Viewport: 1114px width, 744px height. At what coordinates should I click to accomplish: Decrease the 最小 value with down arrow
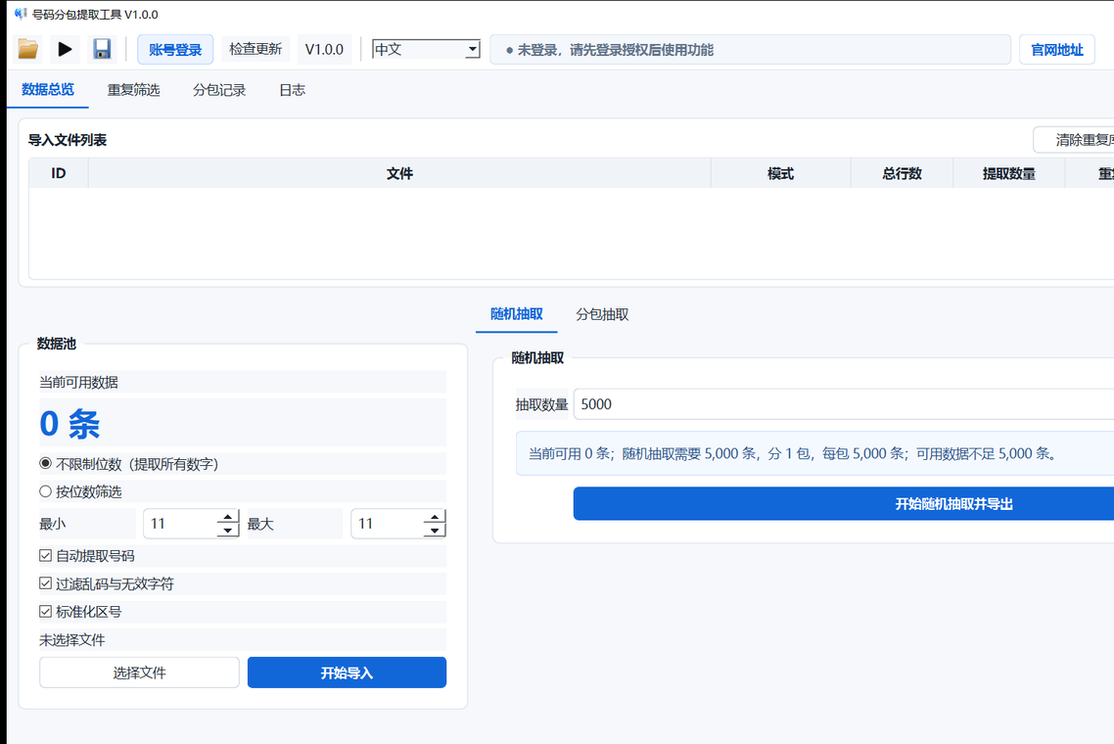pyautogui.click(x=227, y=531)
